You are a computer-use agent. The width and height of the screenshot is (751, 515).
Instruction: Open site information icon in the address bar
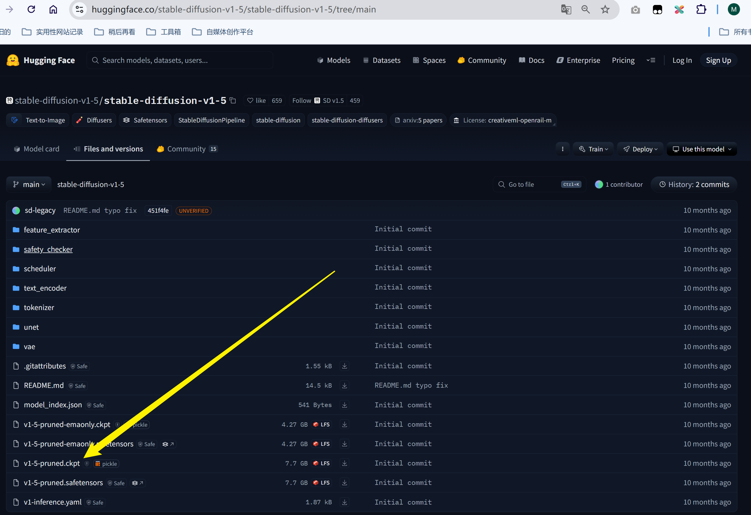click(80, 9)
